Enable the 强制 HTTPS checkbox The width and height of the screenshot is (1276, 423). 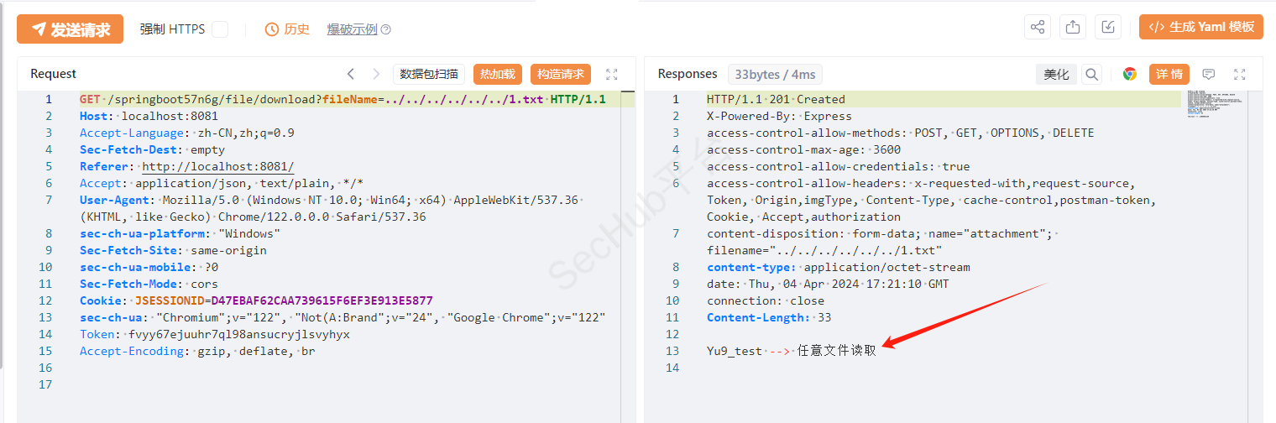(x=220, y=29)
